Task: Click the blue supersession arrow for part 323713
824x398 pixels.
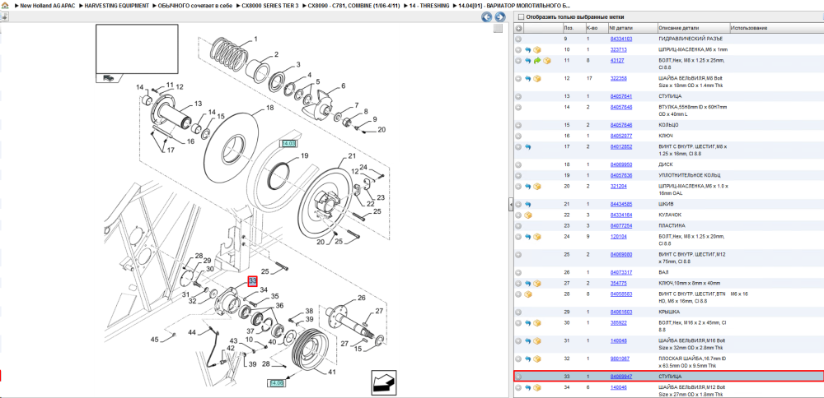Action: point(528,50)
